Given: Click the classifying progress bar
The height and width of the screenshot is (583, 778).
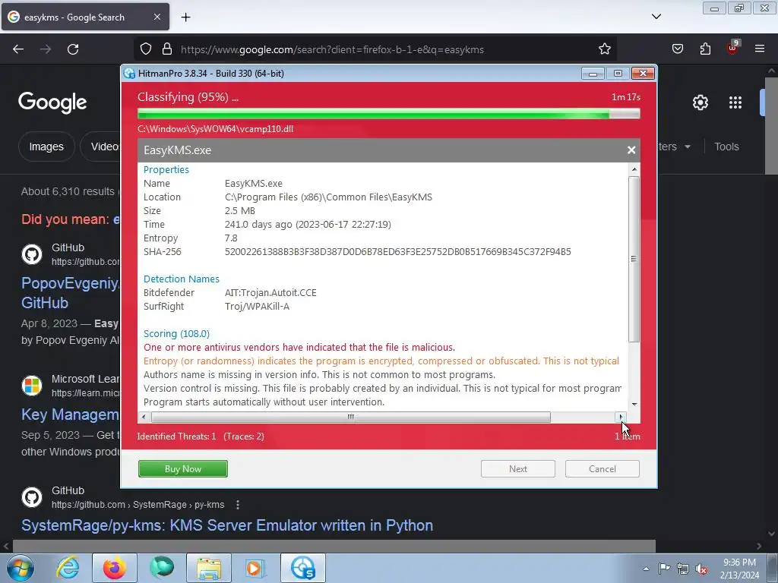Looking at the screenshot, I should tap(388, 114).
